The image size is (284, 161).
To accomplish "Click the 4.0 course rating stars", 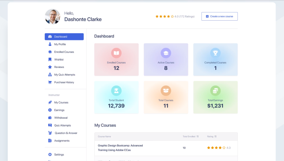I will point(217,148).
